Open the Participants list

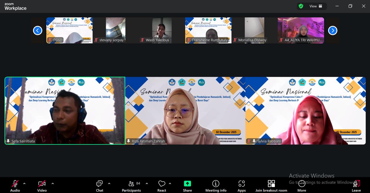(x=131, y=185)
